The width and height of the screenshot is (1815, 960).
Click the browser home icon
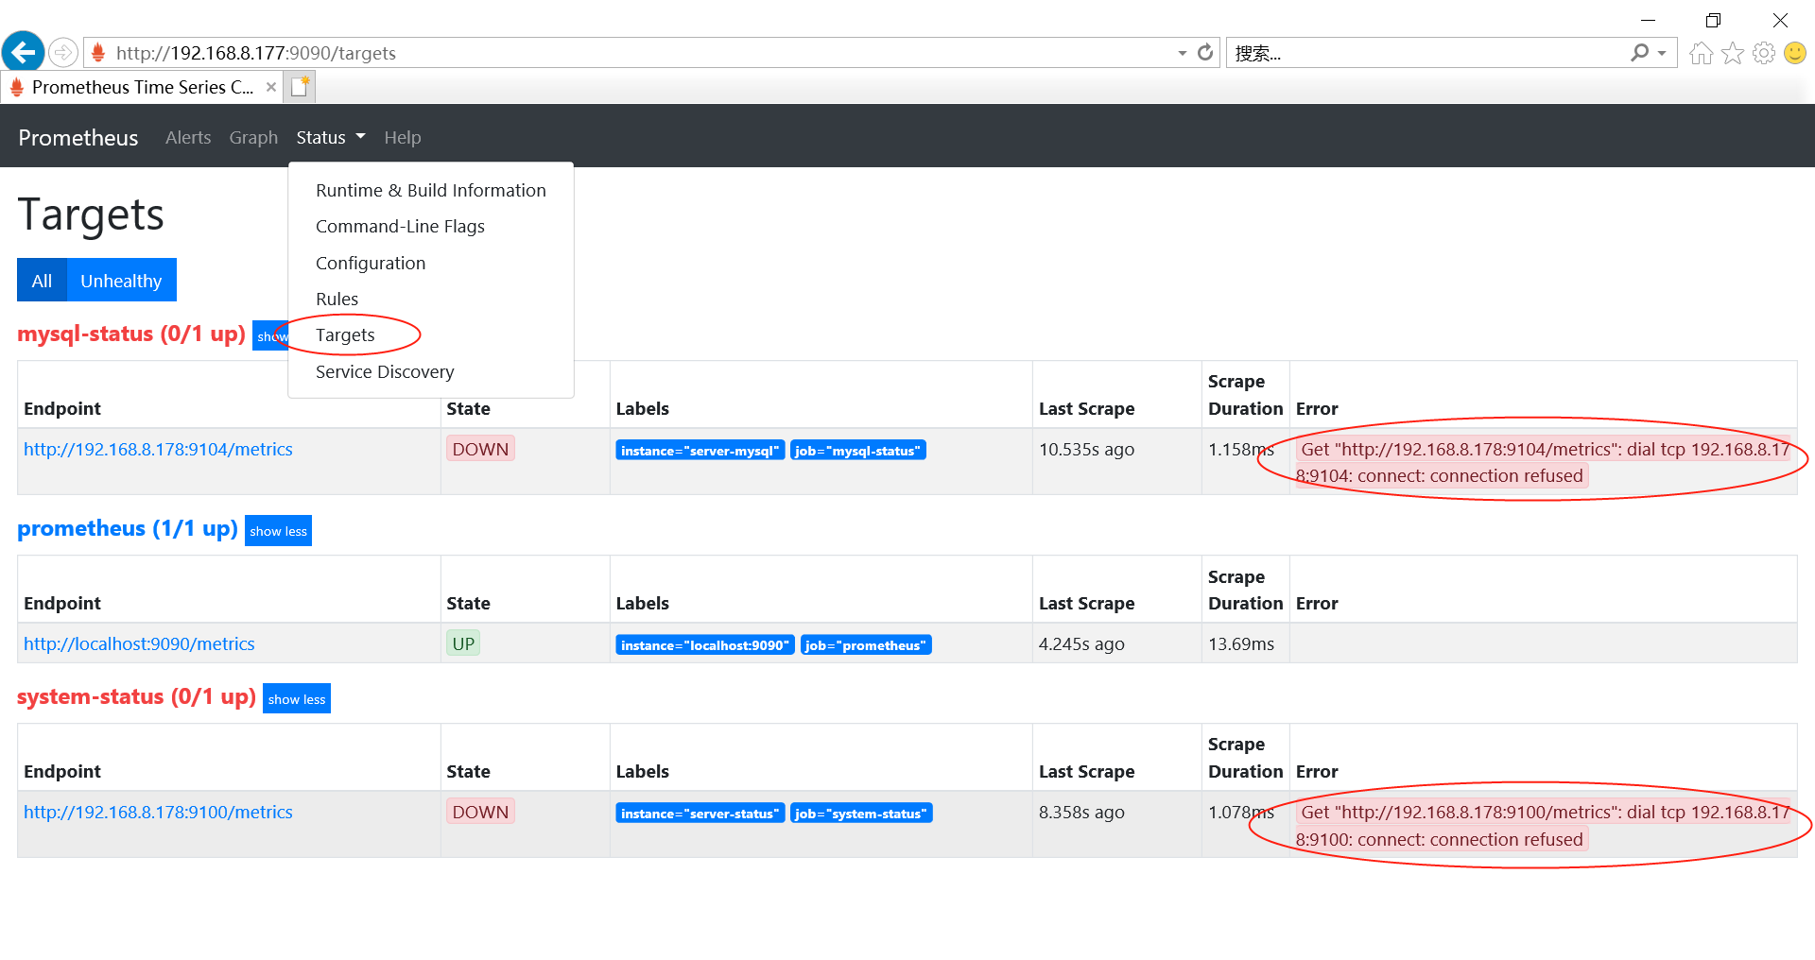[1702, 53]
